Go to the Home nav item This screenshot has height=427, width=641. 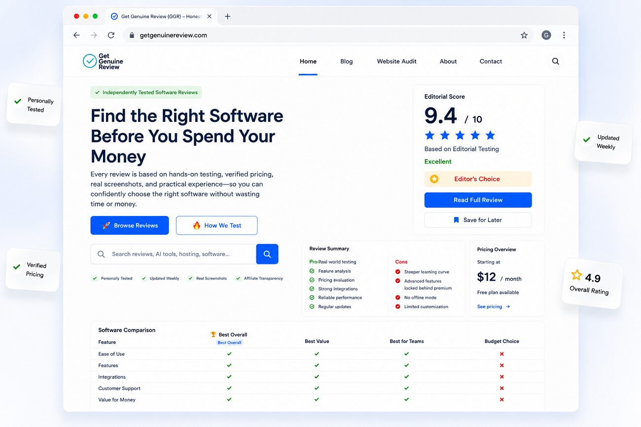308,61
